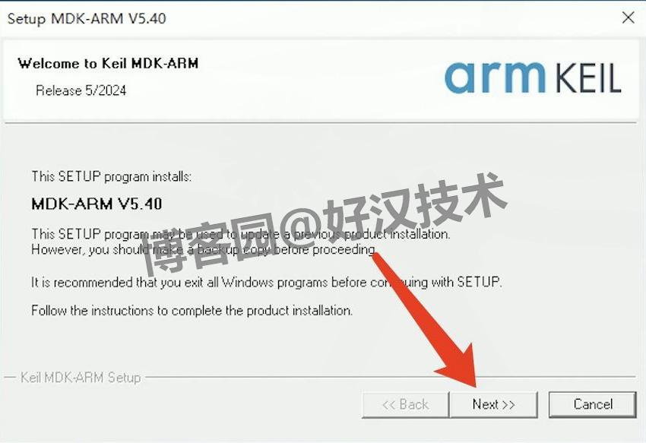Screen dimensions: 646x443
Task: Click the Release 5/2024 text
Action: [81, 90]
